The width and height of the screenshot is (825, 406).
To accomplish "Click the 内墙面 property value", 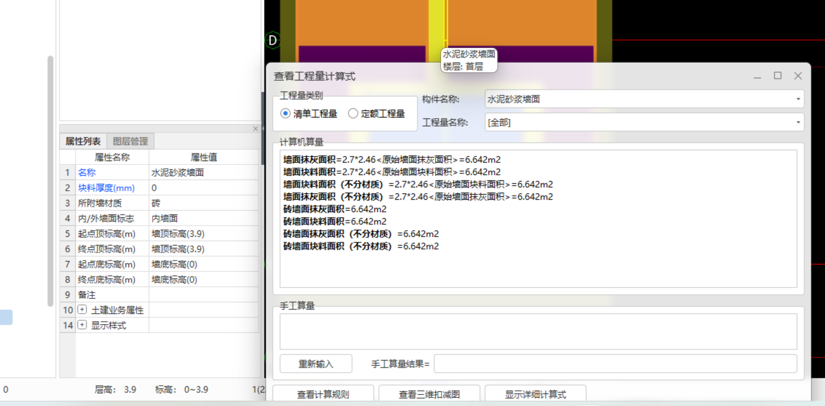I will click(x=165, y=218).
